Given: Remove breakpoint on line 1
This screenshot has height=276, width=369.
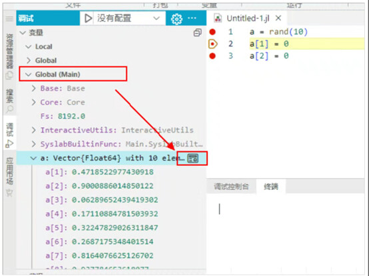Looking at the screenshot, I should pos(212,32).
